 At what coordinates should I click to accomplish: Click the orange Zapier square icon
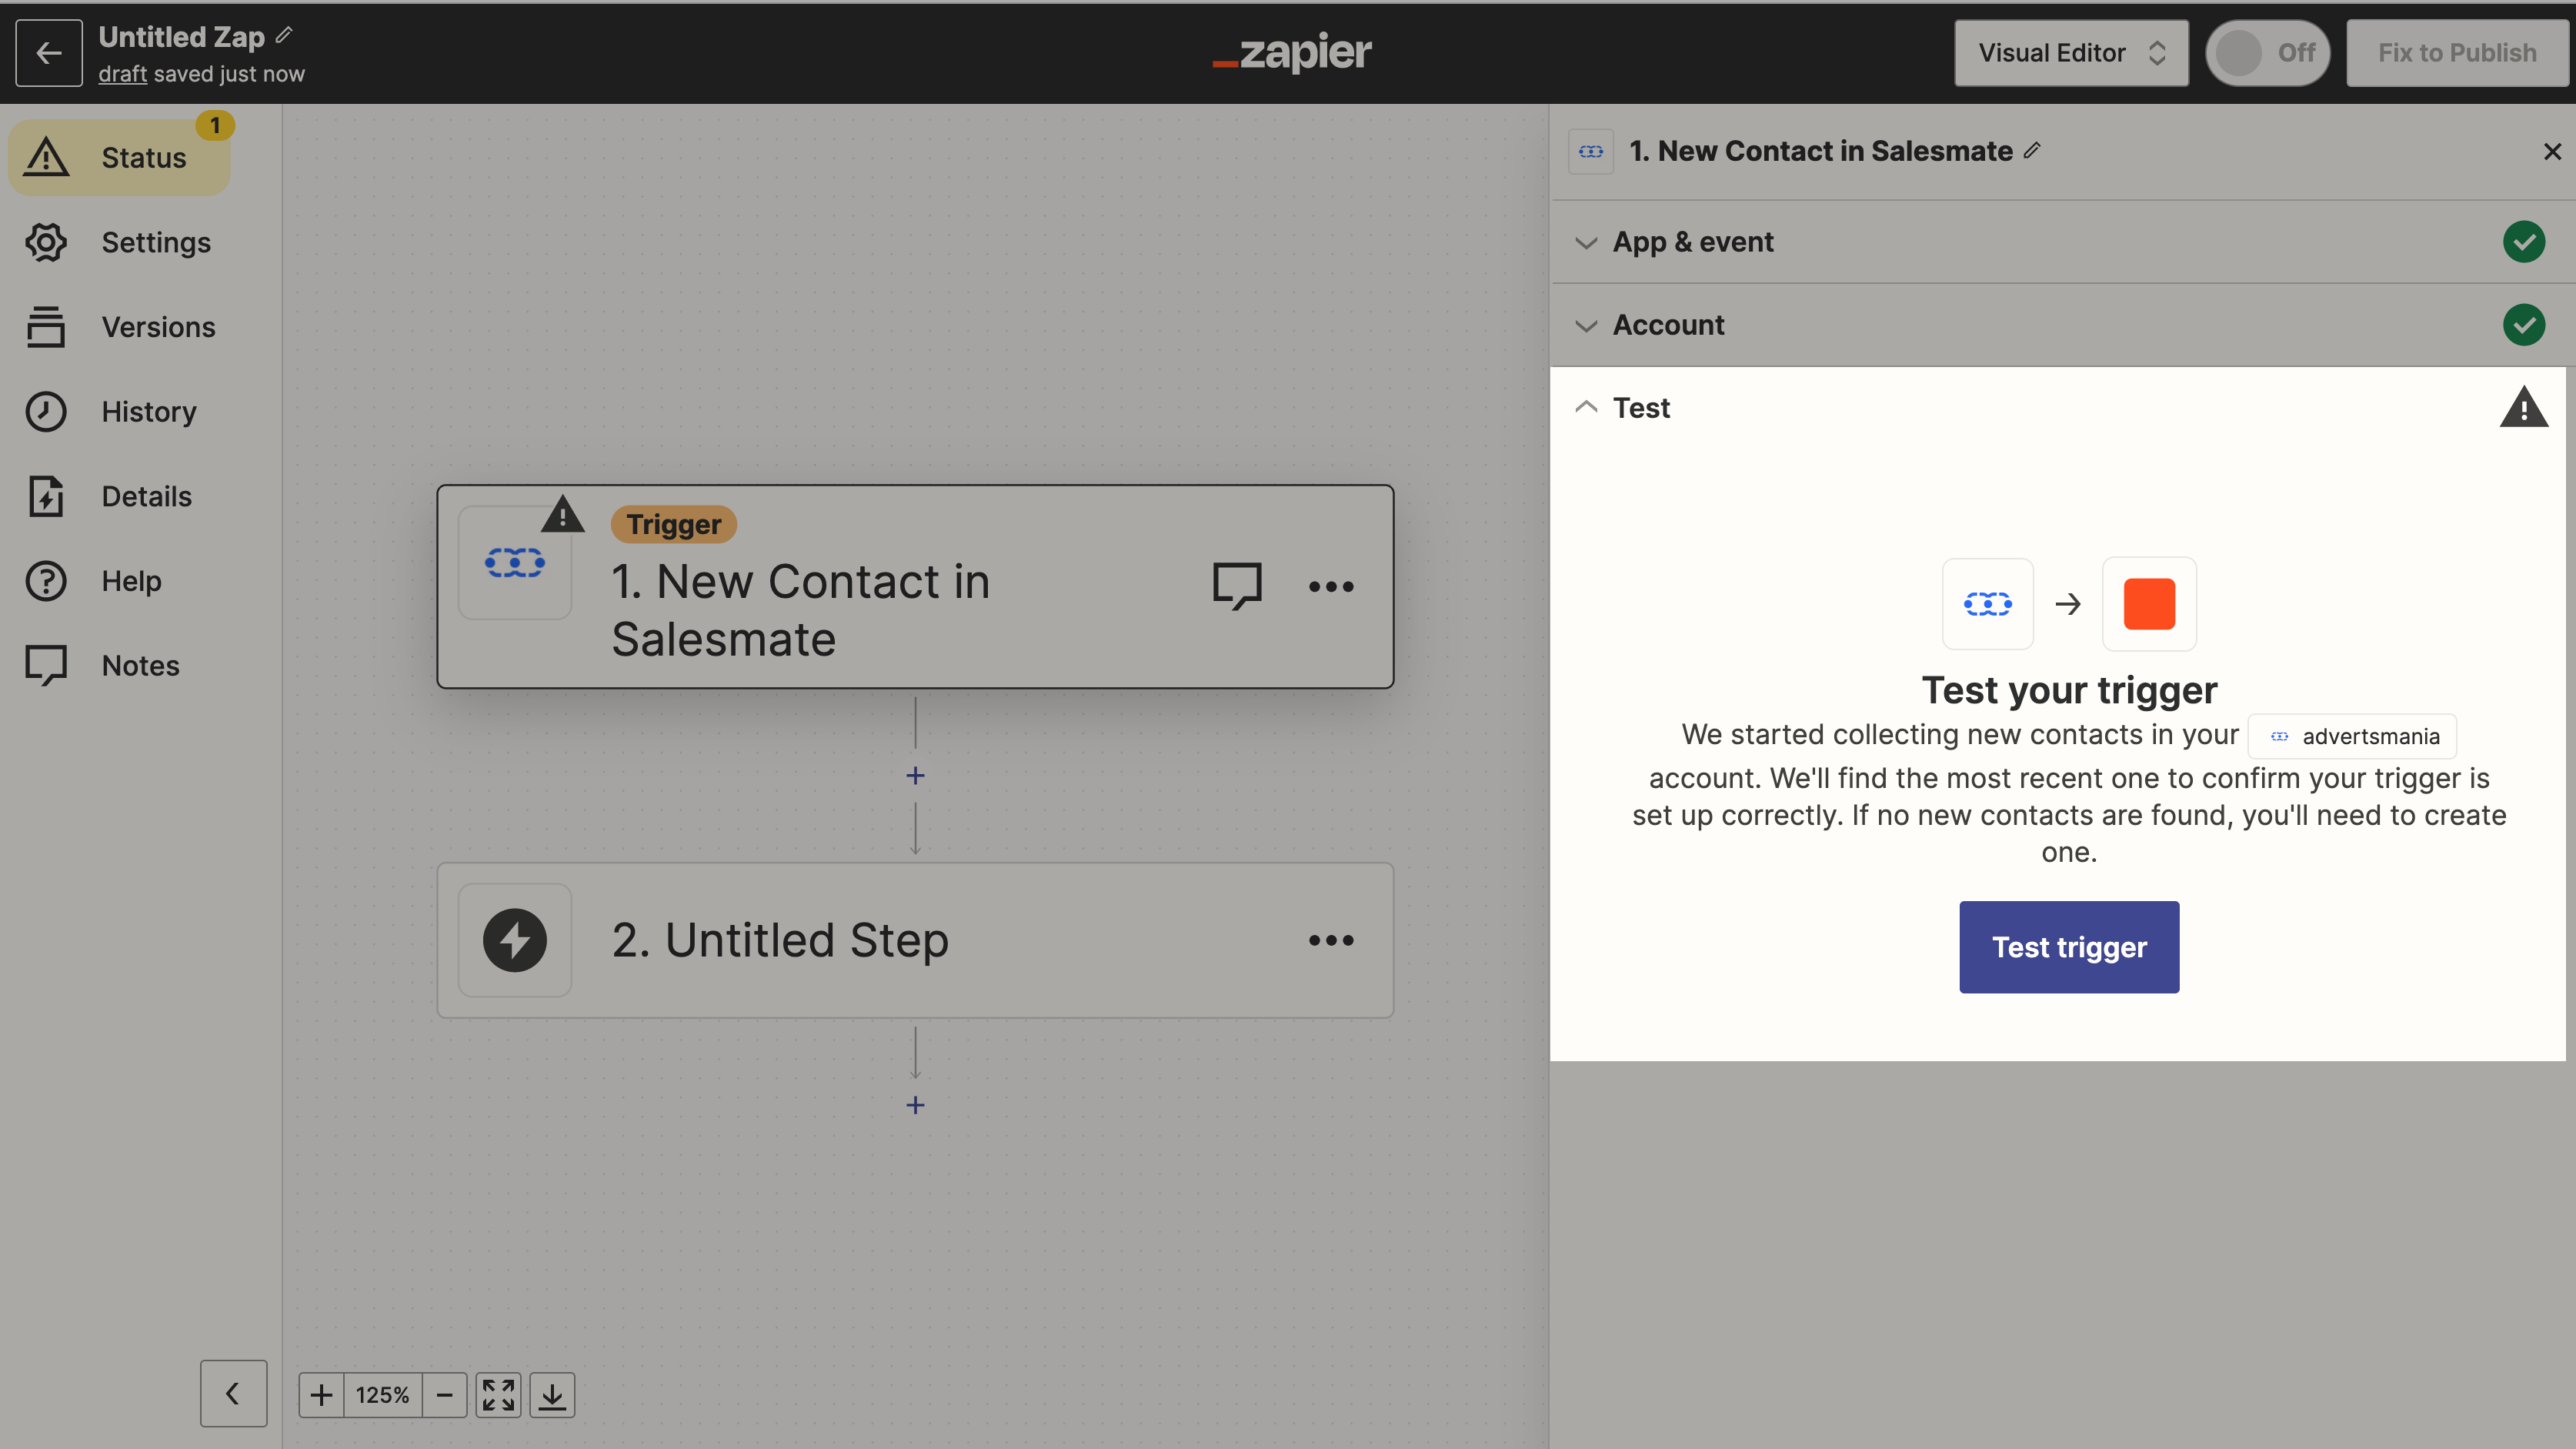tap(2149, 604)
